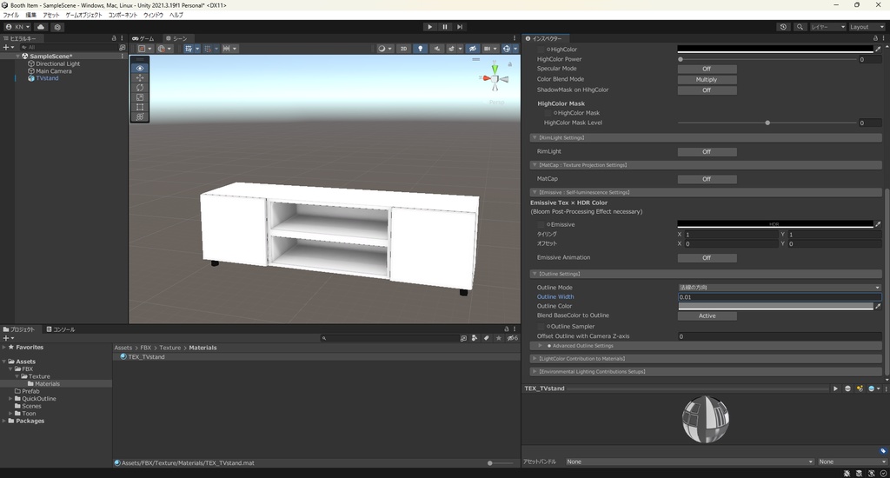This screenshot has width=890, height=478.
Task: Open Hierarchy search-by-type icon
Action: (122, 48)
